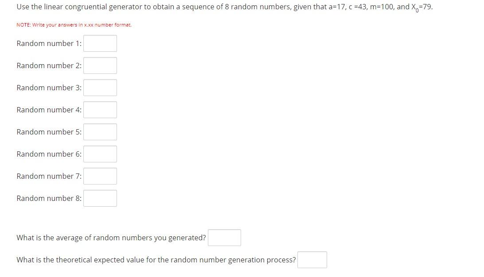Click the Random number 3 label text
Viewport: 484px width, 277px height.
coord(49,88)
